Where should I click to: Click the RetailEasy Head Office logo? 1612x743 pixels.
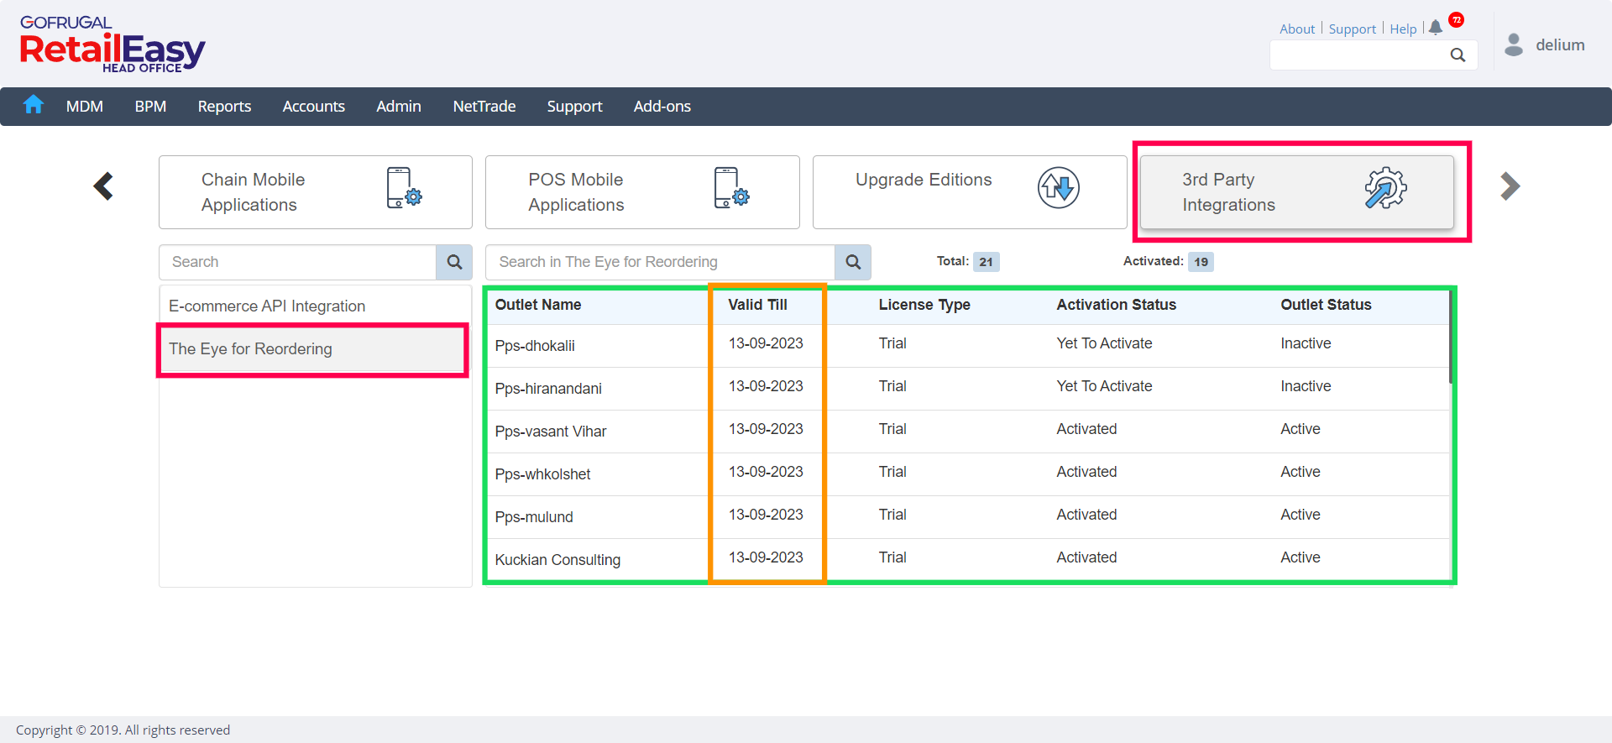(x=113, y=44)
